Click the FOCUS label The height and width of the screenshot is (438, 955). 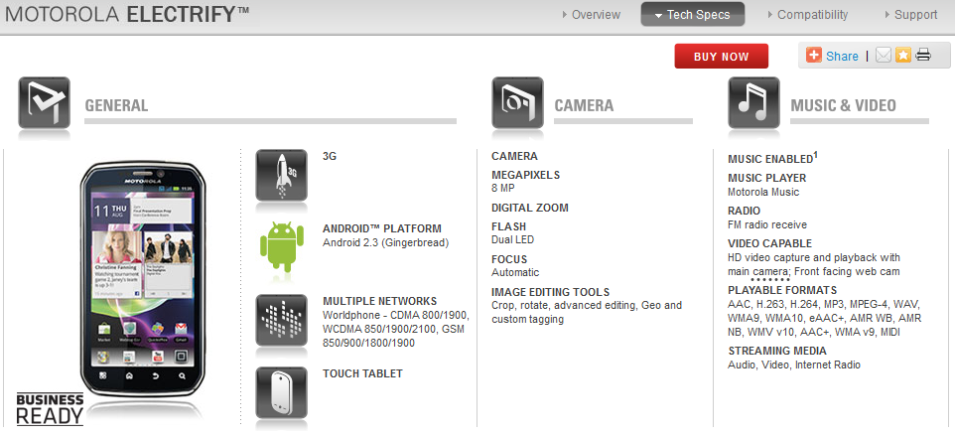(509, 259)
